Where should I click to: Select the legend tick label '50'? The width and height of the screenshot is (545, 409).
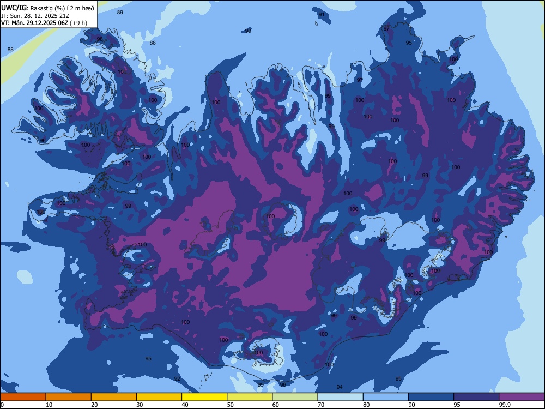tap(231, 405)
